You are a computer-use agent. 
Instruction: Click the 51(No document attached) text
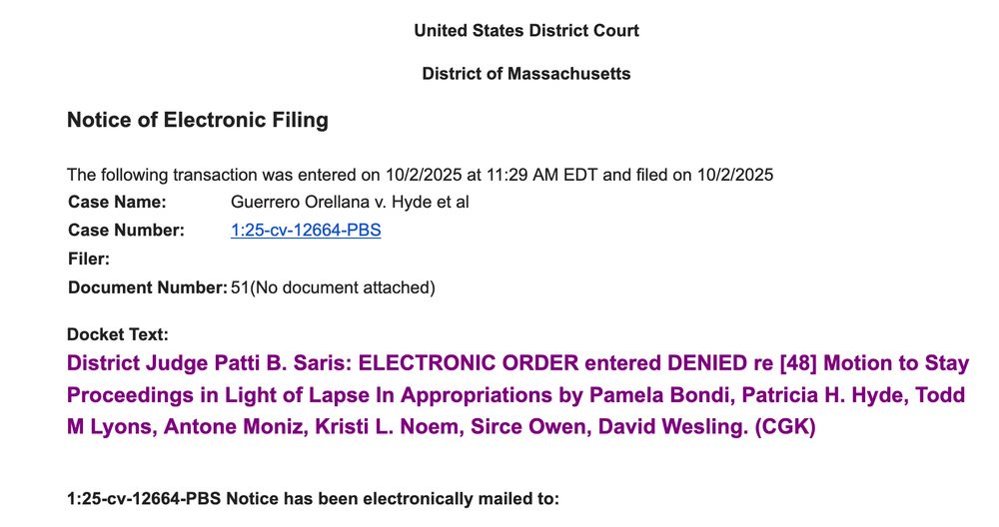(x=334, y=287)
